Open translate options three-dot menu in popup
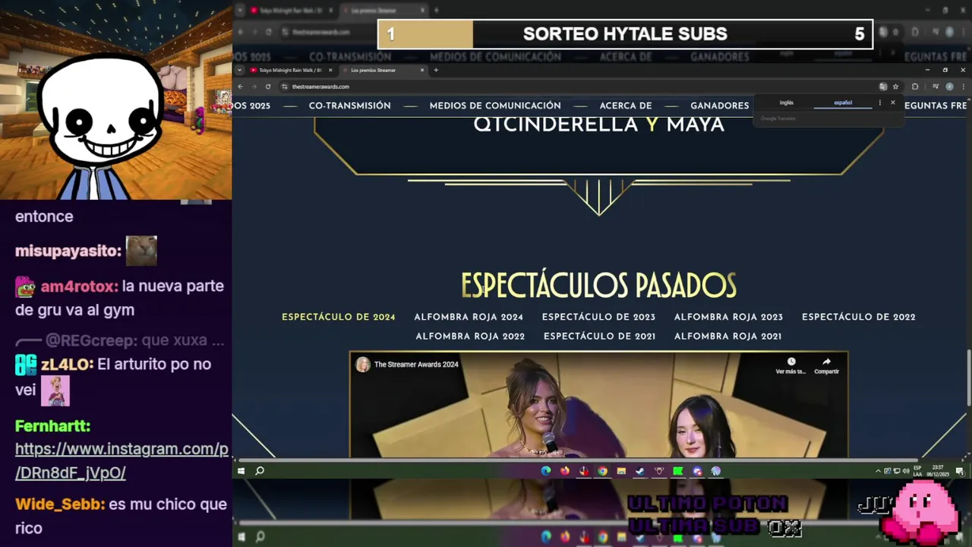The width and height of the screenshot is (972, 547). (x=880, y=103)
